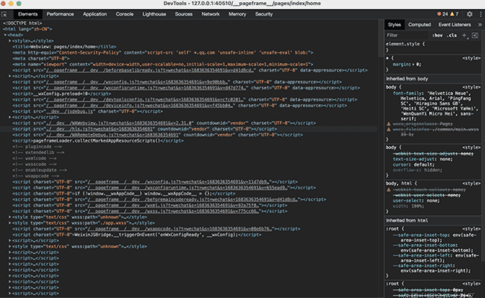Show more style pane tabs chevron
This screenshot has width=485, height=298.
480,25
